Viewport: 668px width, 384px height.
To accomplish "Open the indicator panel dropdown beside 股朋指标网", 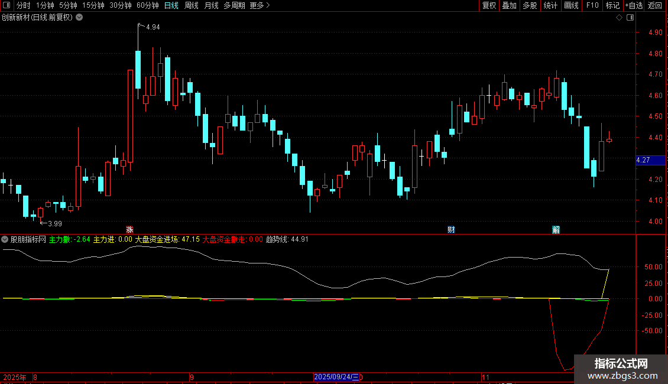I will (5, 239).
